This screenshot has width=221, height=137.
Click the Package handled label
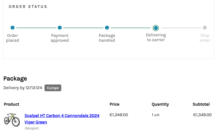[107, 38]
